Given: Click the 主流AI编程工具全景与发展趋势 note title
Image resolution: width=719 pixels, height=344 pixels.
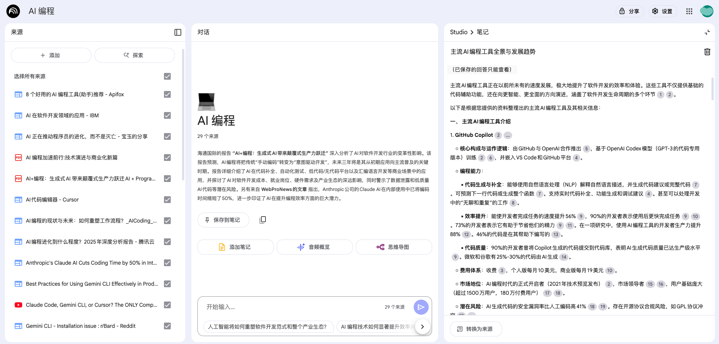Looking at the screenshot, I should 493,52.
